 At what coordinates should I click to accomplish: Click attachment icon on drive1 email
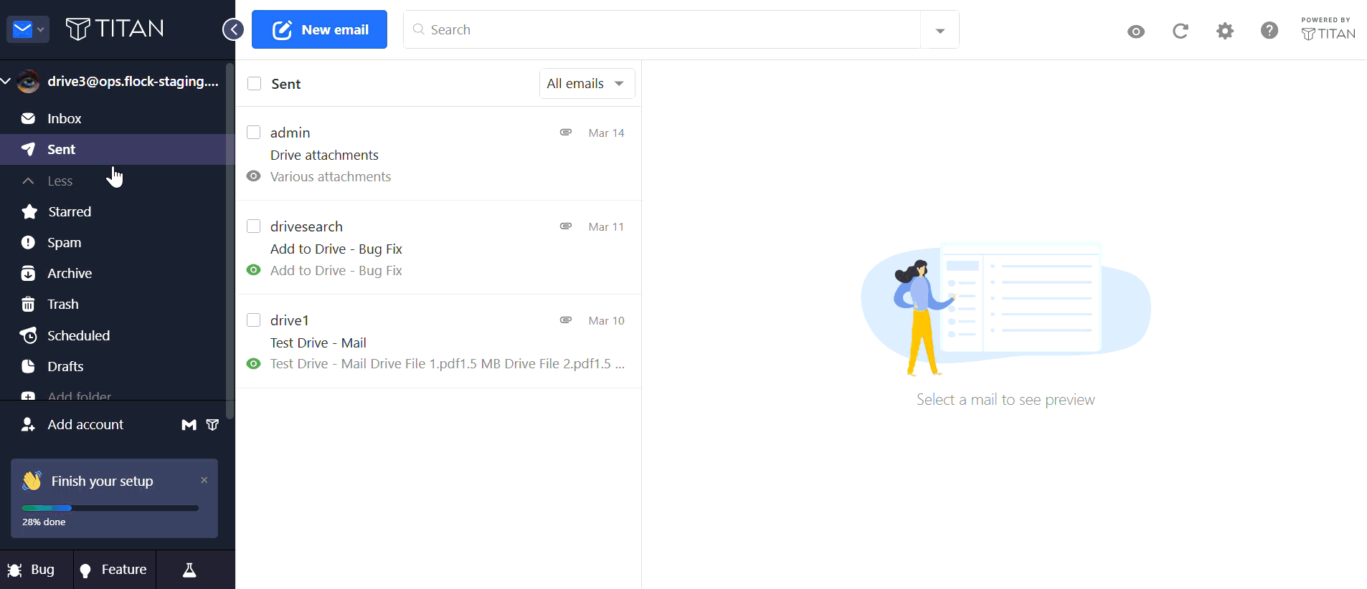(x=566, y=320)
